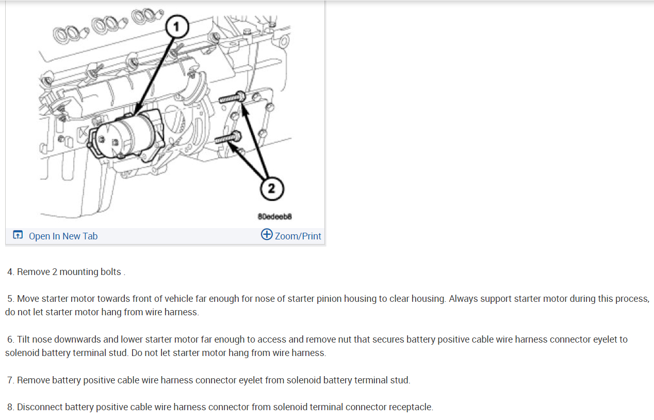Click the upper mounting bolt illustration
Screen dimensions: 654x420
(x=233, y=97)
